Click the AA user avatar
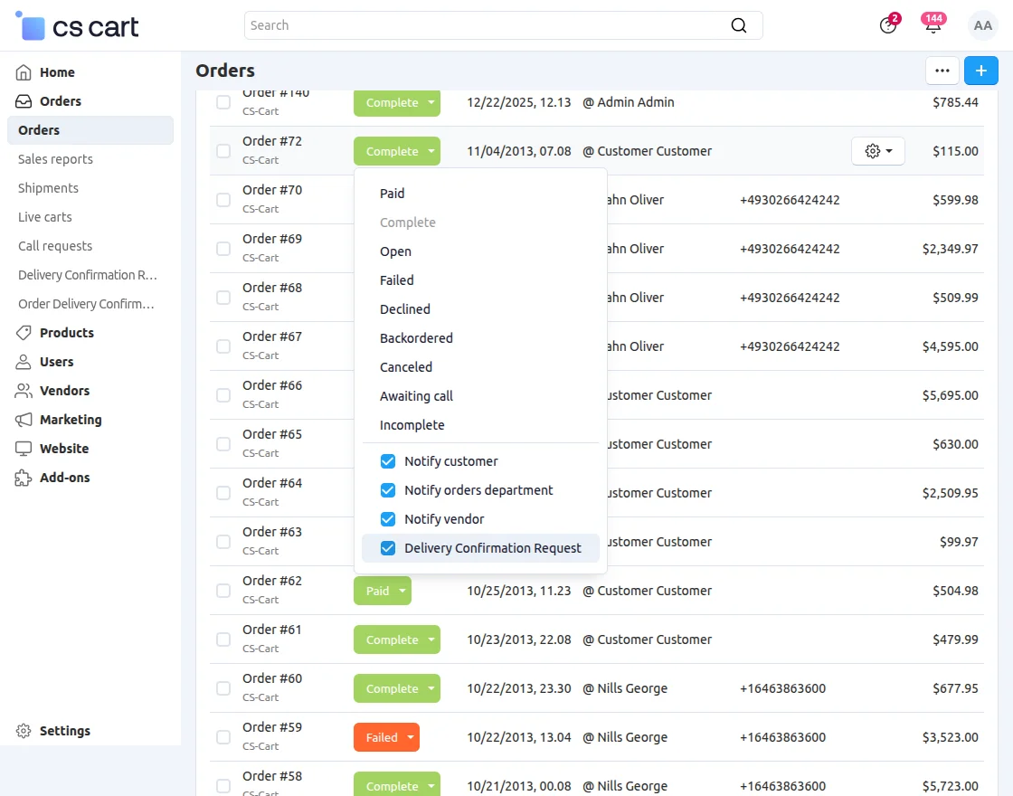The width and height of the screenshot is (1013, 796). point(982,25)
